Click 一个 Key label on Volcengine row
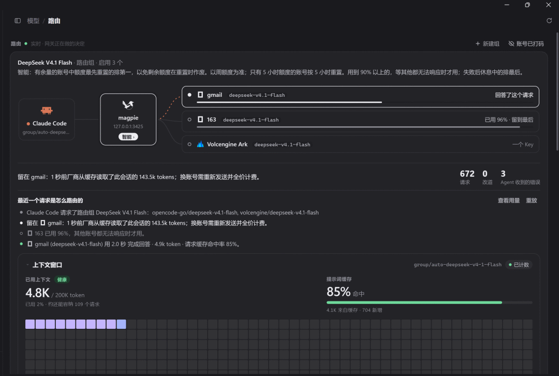The height and width of the screenshot is (376, 559). tap(523, 144)
